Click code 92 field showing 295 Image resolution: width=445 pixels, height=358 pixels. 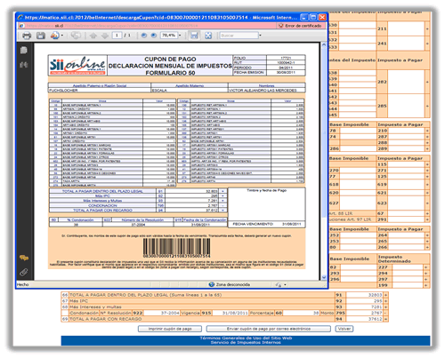365,301
